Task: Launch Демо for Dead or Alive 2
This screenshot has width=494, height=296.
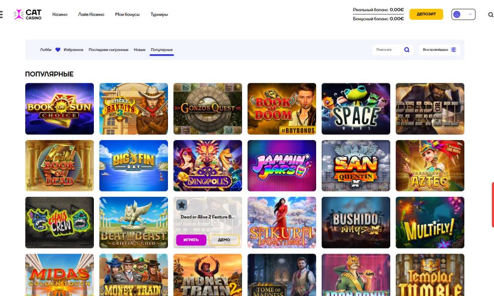Action: coord(224,240)
